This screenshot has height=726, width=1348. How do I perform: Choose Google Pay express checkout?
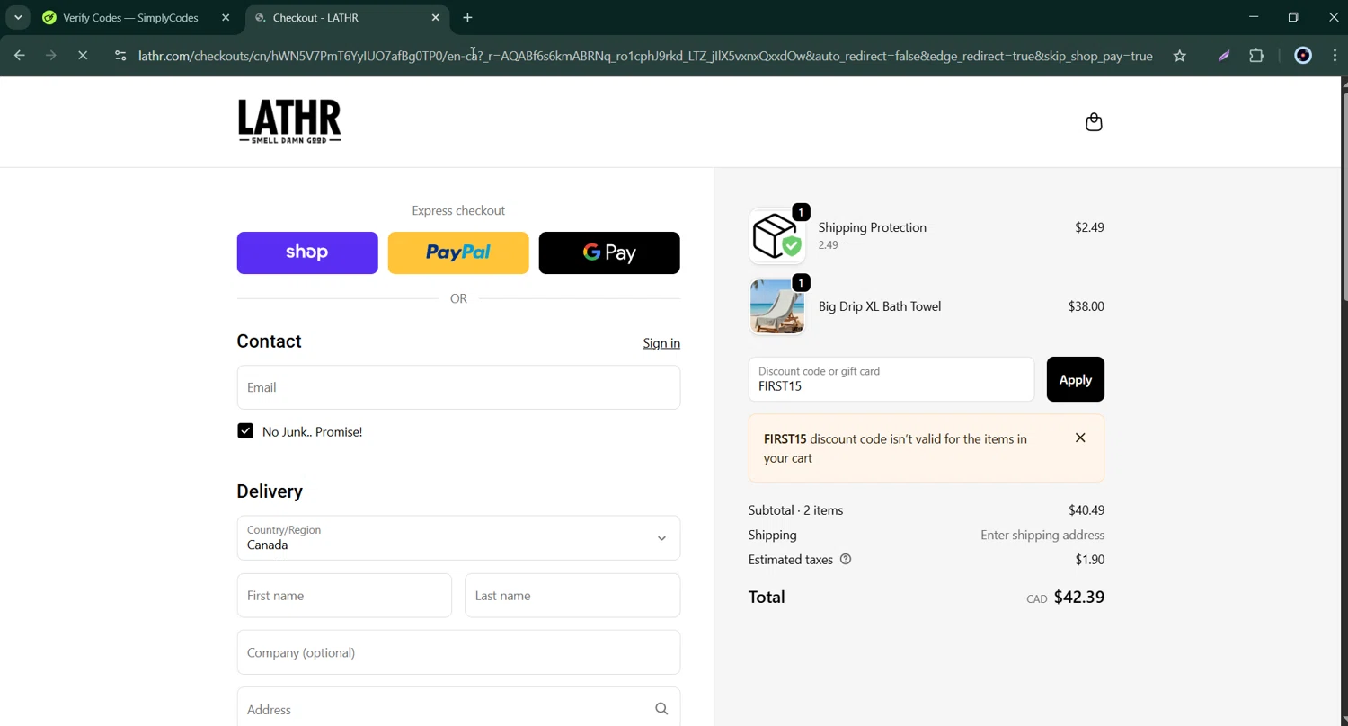coord(609,252)
